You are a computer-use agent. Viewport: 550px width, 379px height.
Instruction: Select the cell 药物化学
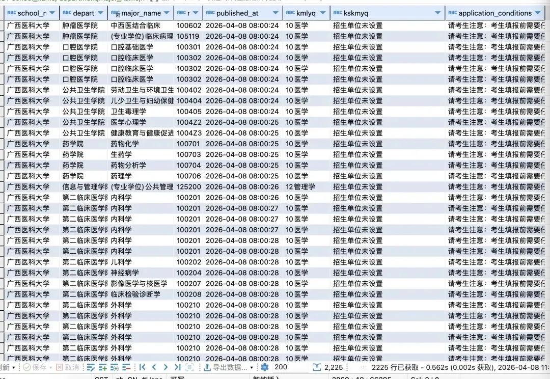pos(141,144)
